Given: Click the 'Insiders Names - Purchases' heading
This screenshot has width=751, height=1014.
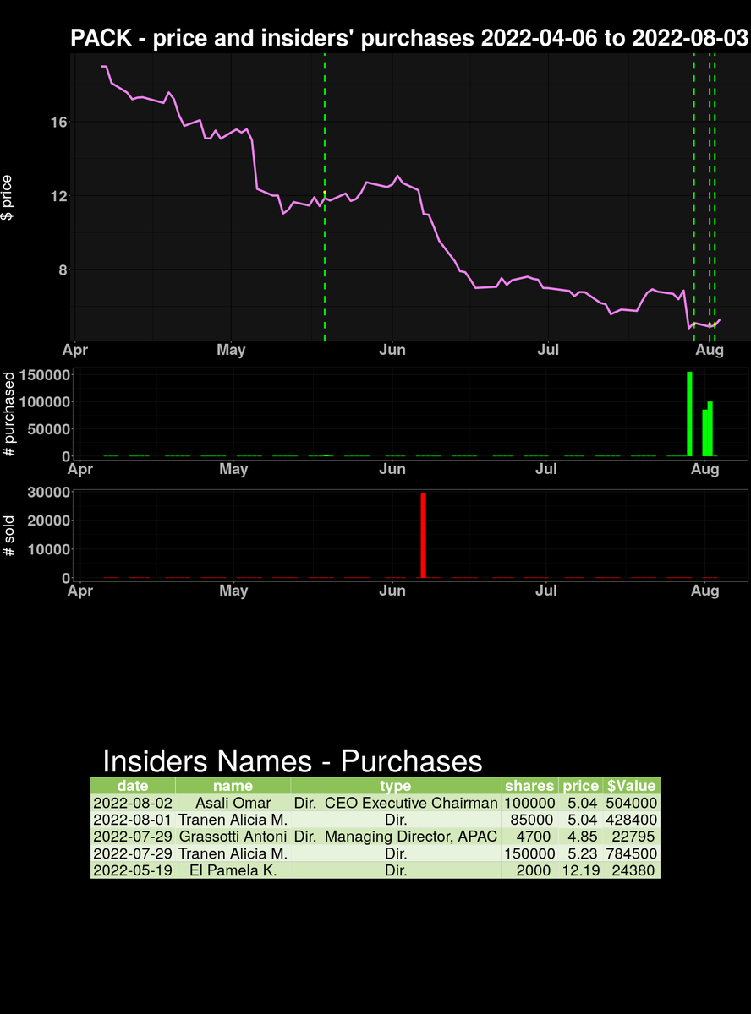Looking at the screenshot, I should [x=293, y=761].
